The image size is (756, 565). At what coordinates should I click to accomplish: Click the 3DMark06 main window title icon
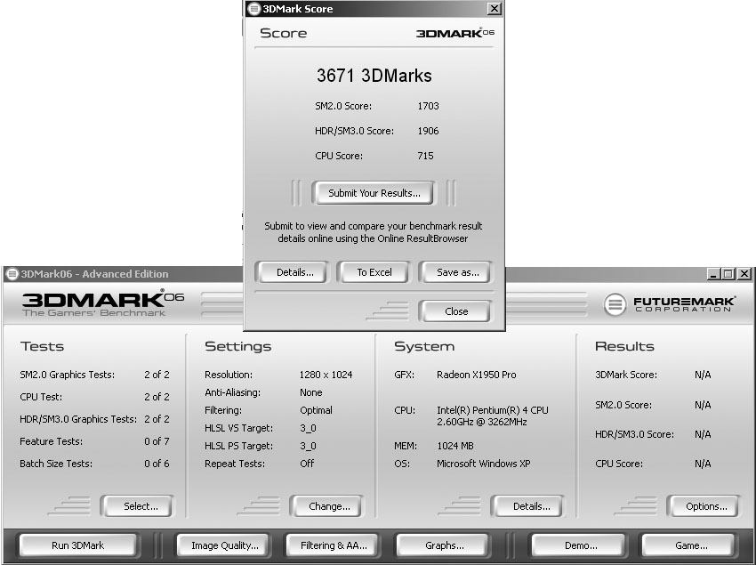click(x=12, y=274)
